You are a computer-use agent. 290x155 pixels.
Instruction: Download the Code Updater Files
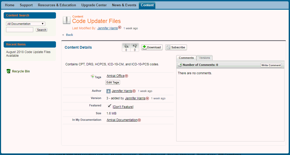tap(152, 47)
